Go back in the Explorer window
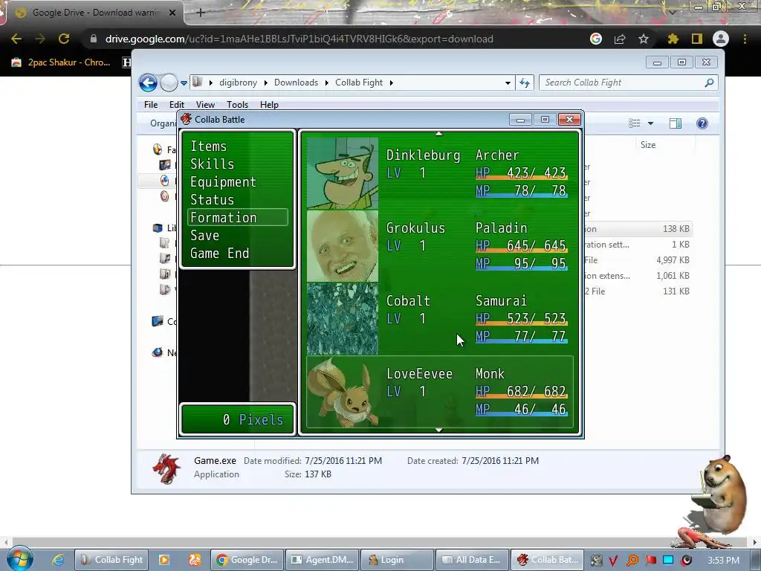 tap(148, 83)
